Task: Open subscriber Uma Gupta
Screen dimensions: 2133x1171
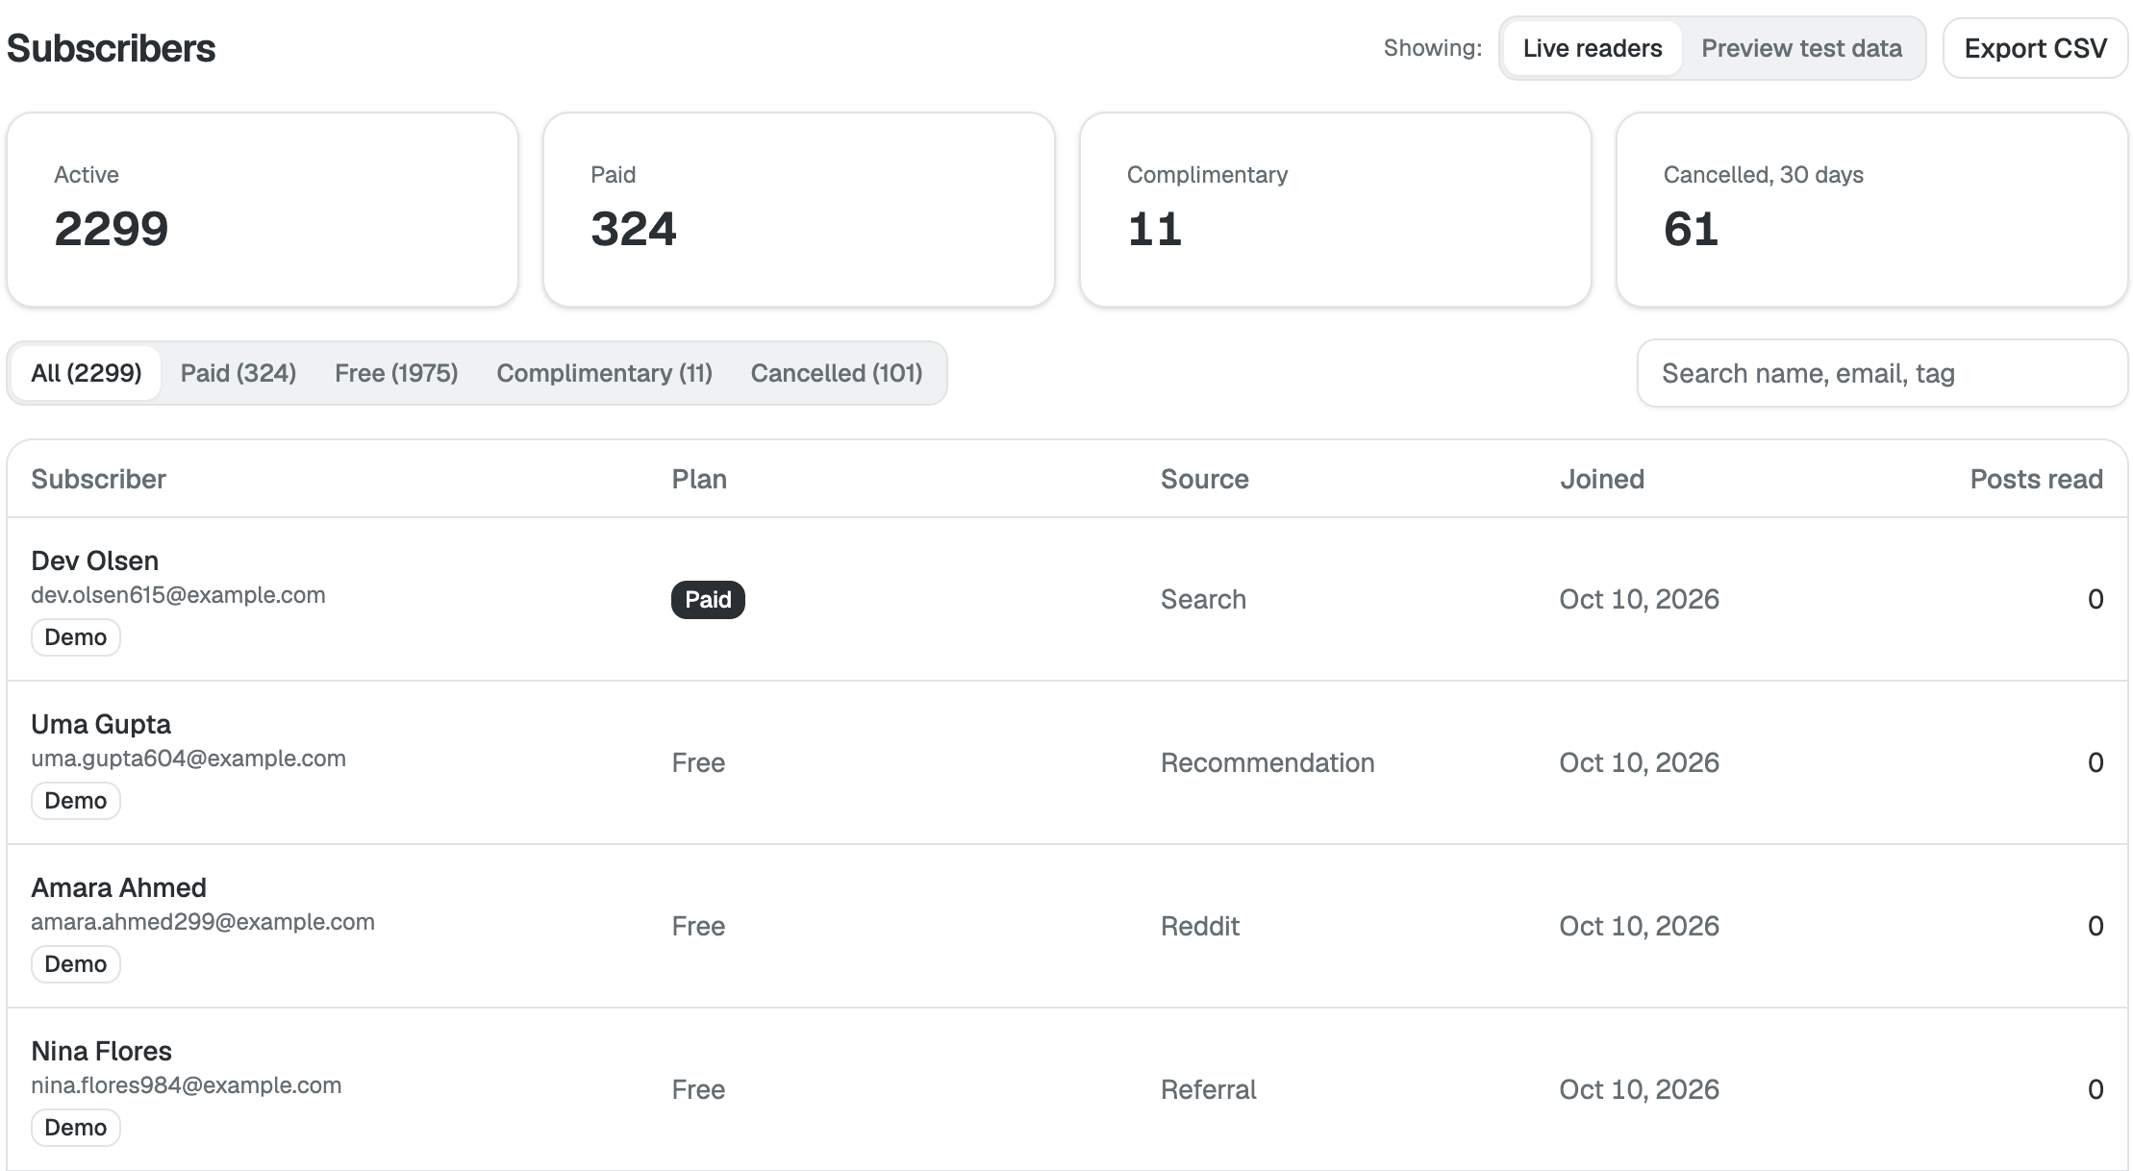Action: (x=101, y=724)
